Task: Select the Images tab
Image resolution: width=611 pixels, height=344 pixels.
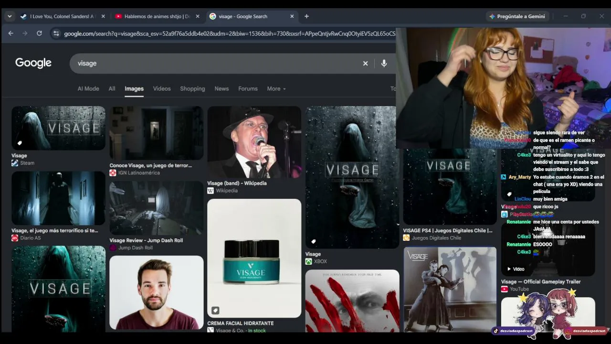Action: [x=134, y=88]
